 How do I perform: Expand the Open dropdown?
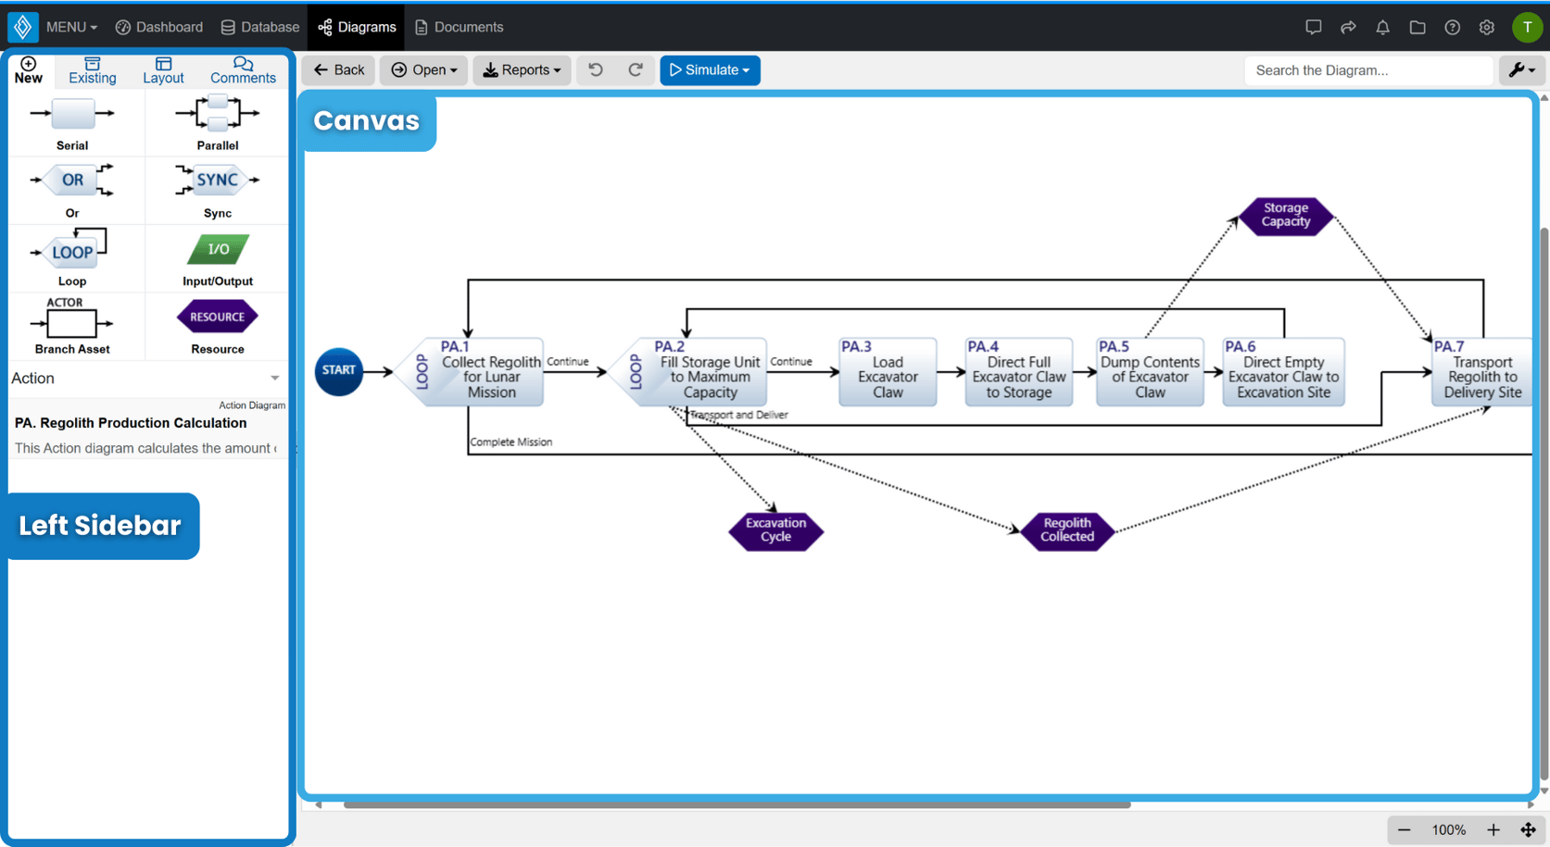point(423,69)
